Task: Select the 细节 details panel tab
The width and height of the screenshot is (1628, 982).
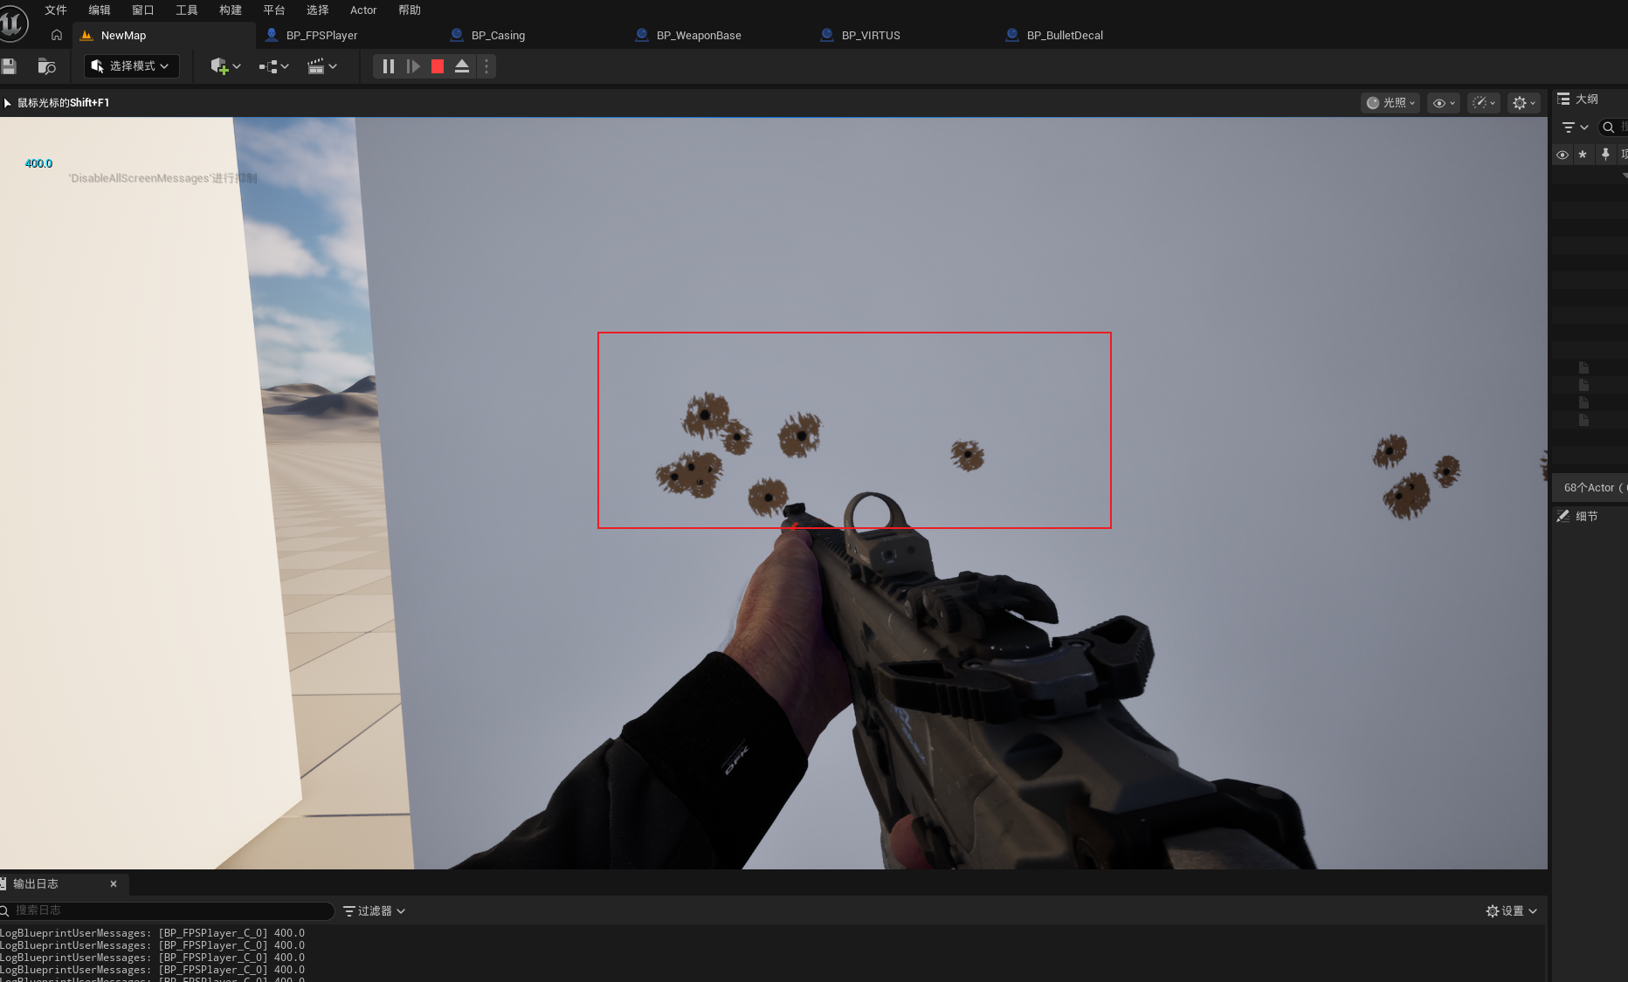Action: [x=1577, y=517]
